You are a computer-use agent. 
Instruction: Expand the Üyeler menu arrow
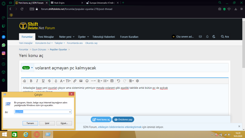tap(88, 37)
